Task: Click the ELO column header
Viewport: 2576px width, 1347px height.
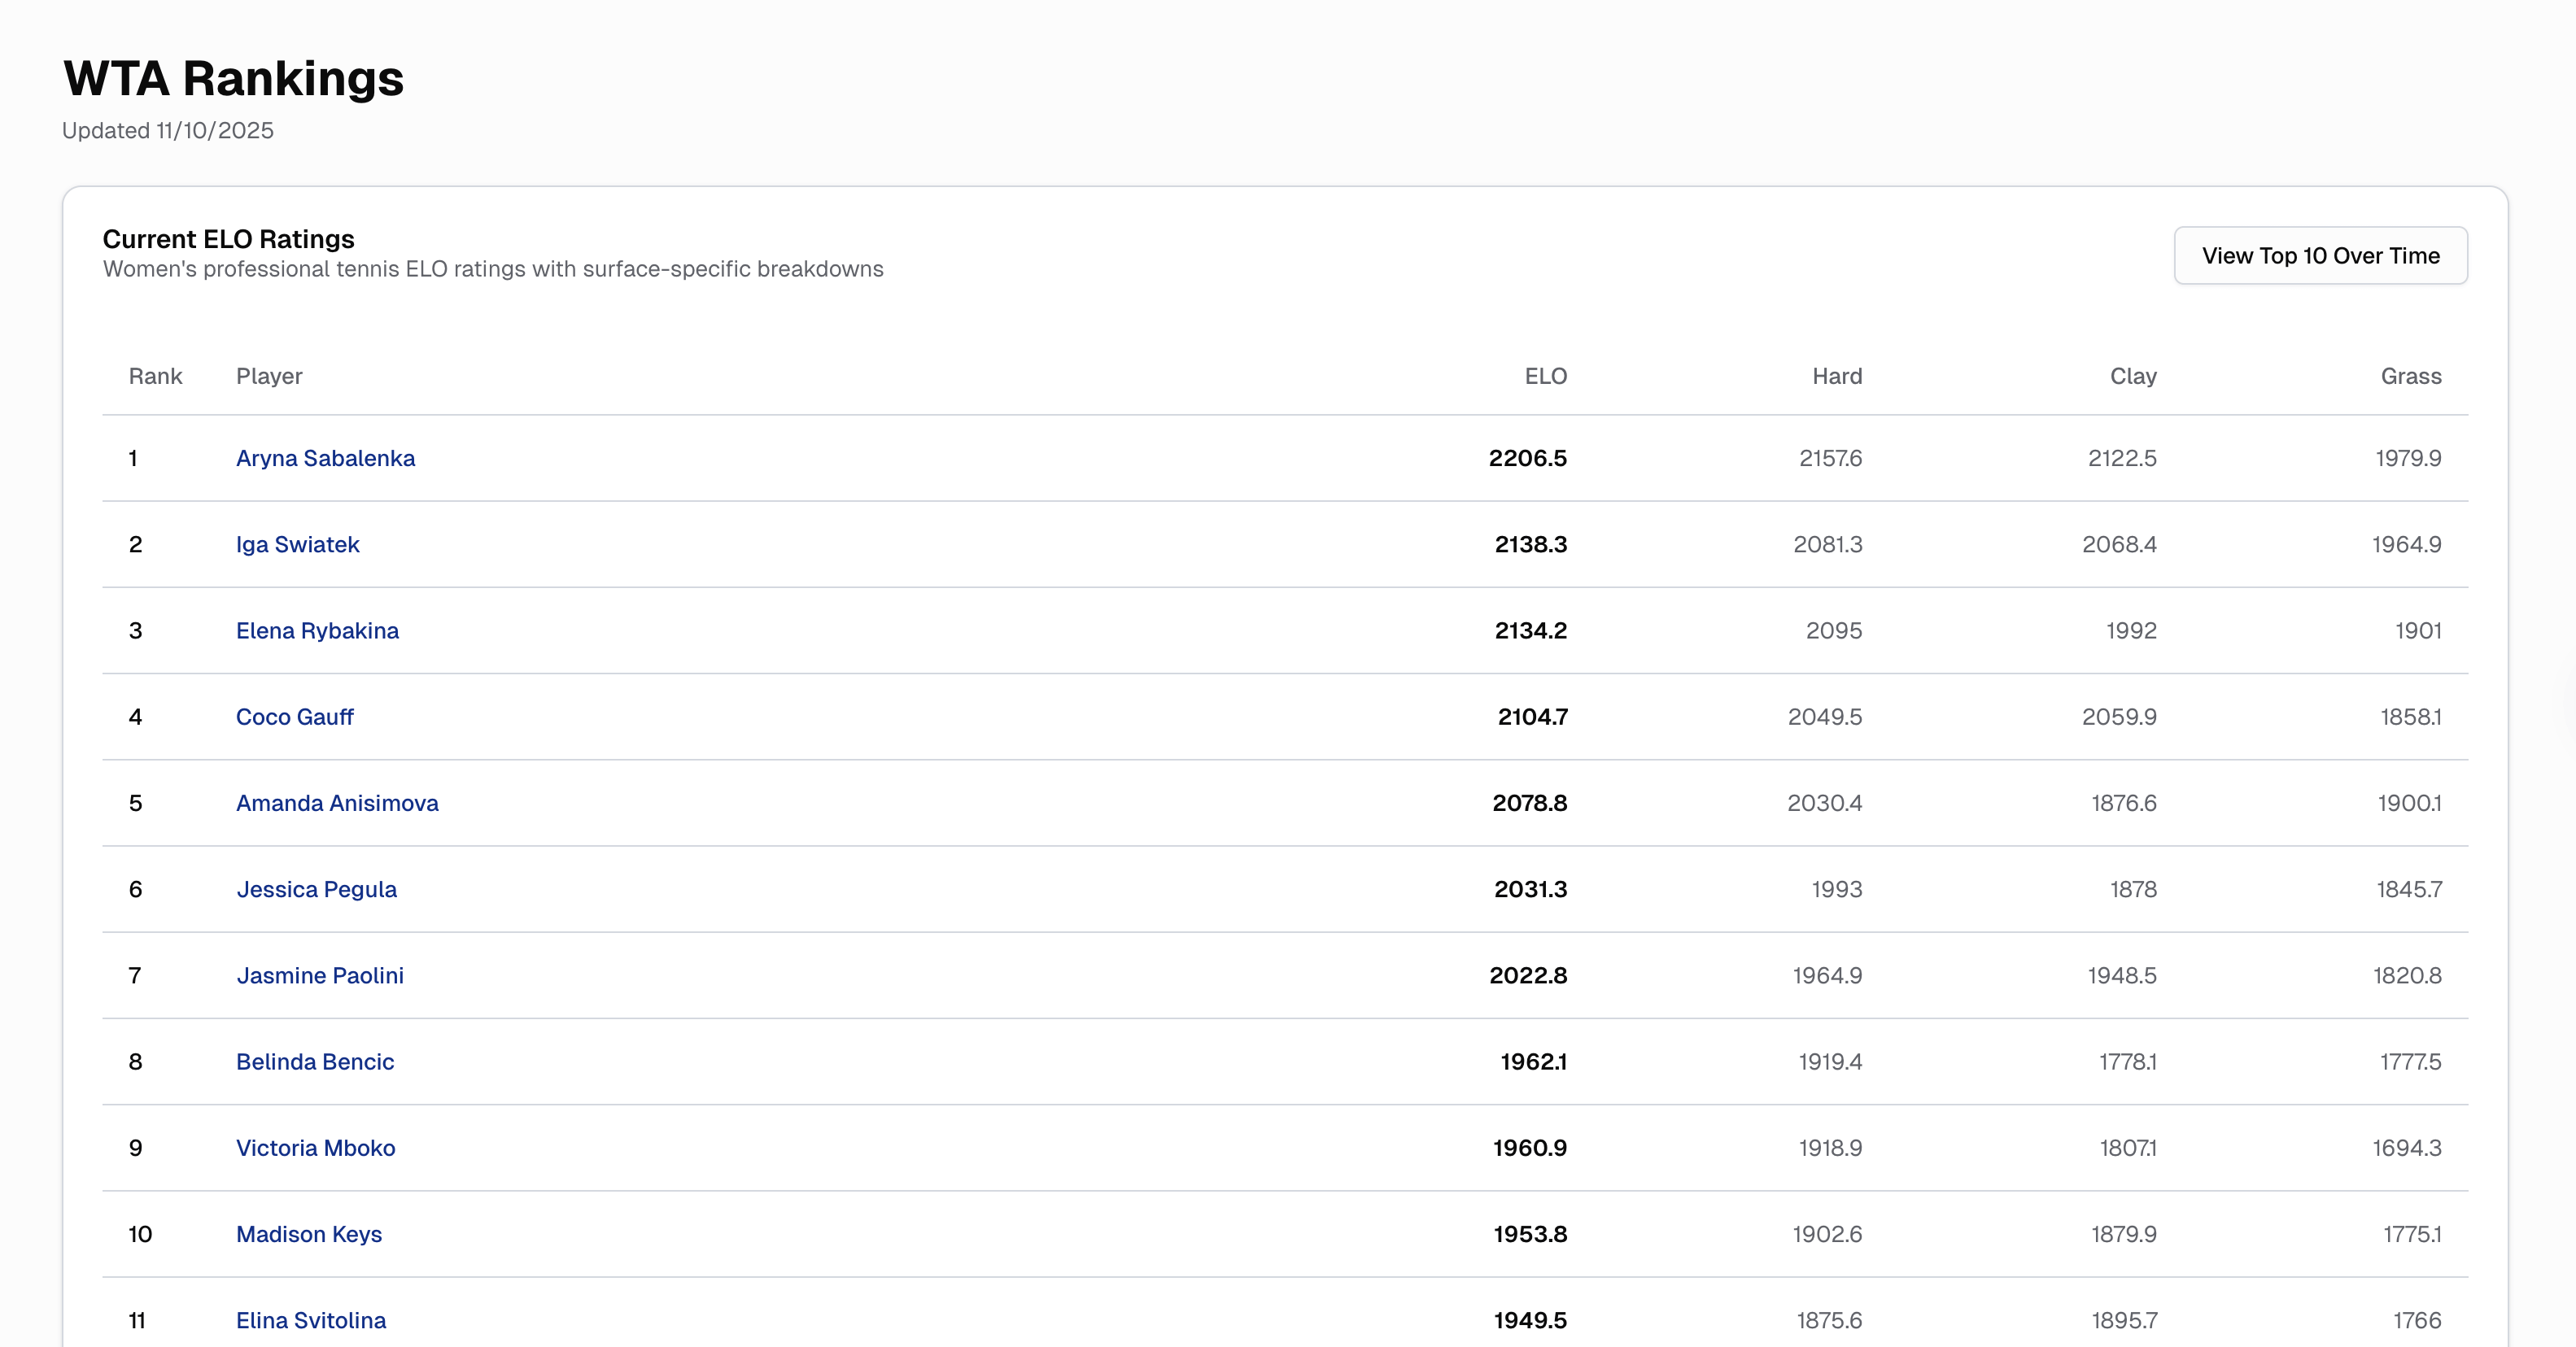Action: point(1545,376)
